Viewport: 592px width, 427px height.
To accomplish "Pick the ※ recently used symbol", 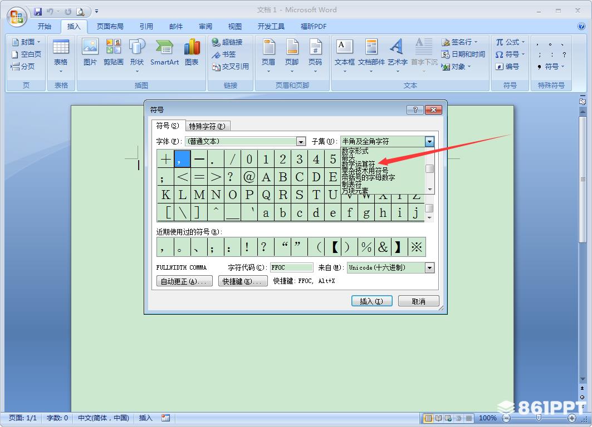I will pos(417,247).
